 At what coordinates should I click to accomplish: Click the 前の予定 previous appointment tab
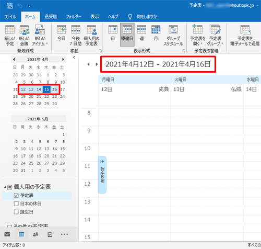point(102,175)
